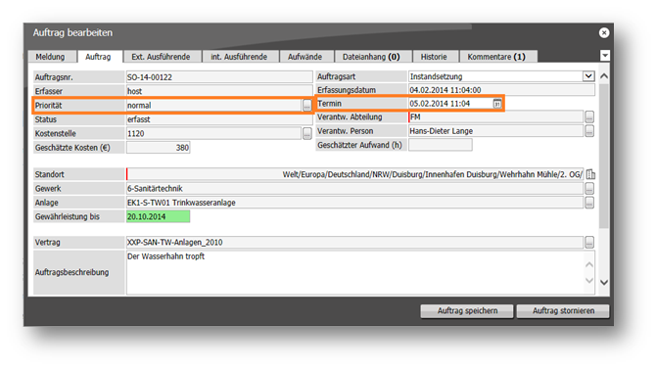The width and height of the screenshot is (656, 369).
Task: Open the Termin calendar picker icon
Action: tap(497, 104)
